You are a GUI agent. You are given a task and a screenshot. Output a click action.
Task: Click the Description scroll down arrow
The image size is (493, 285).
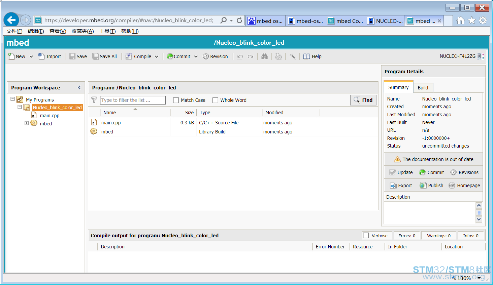coord(479,219)
